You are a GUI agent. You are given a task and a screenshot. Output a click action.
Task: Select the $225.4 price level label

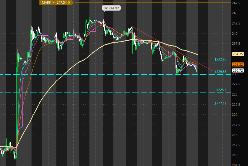coord(221,90)
